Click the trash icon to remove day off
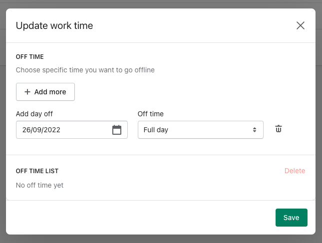This screenshot has width=322, height=243. click(279, 129)
